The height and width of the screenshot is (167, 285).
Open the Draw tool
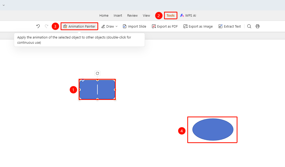(108, 27)
